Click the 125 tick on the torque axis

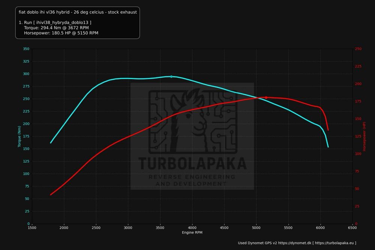tap(26, 161)
